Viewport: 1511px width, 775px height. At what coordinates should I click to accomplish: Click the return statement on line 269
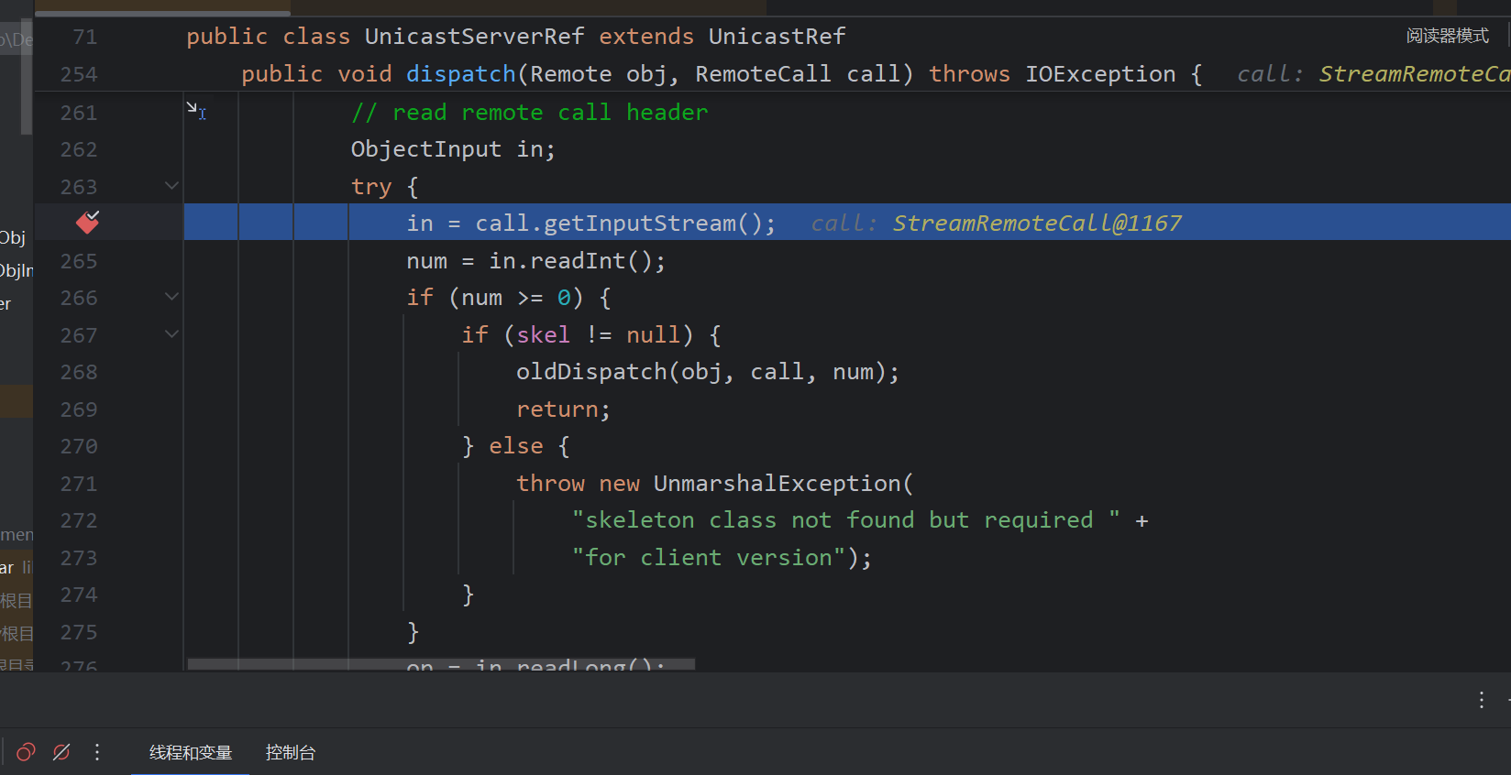[557, 409]
